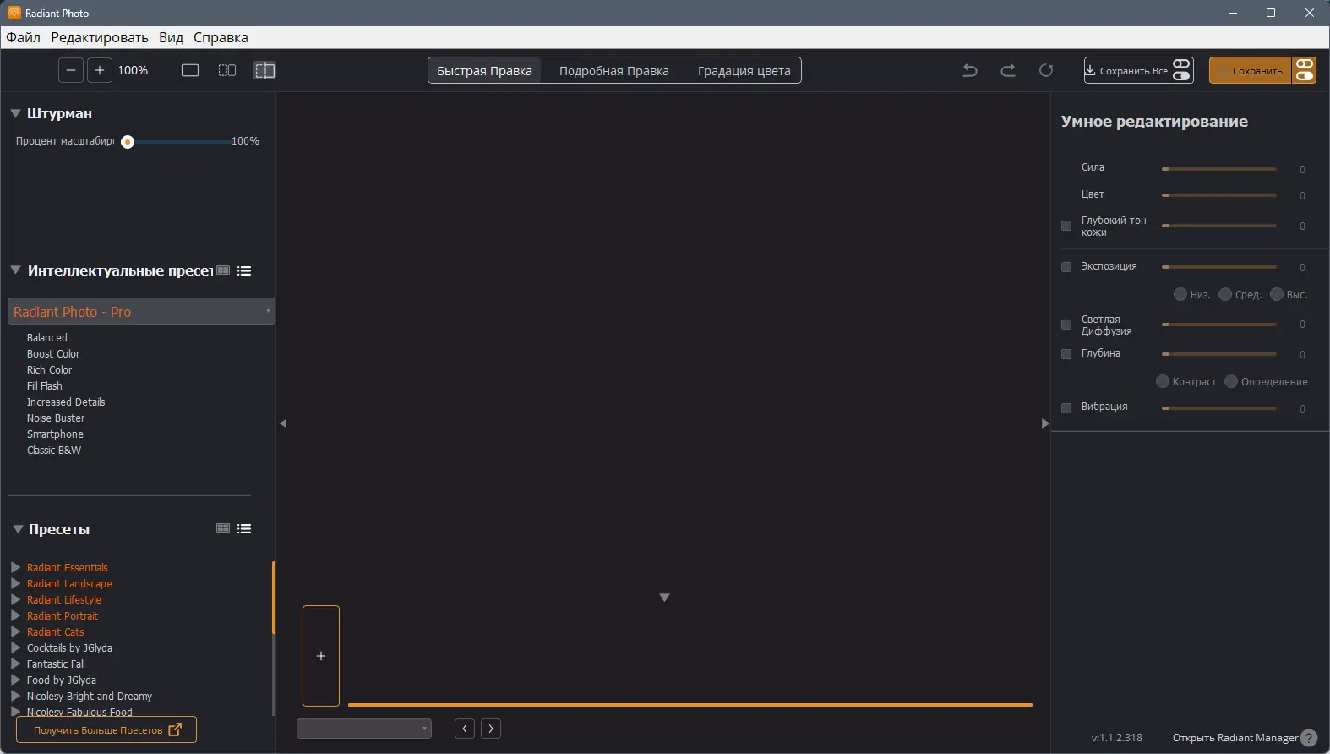
Task: Enable Глубина checkbox
Action: click(1066, 354)
